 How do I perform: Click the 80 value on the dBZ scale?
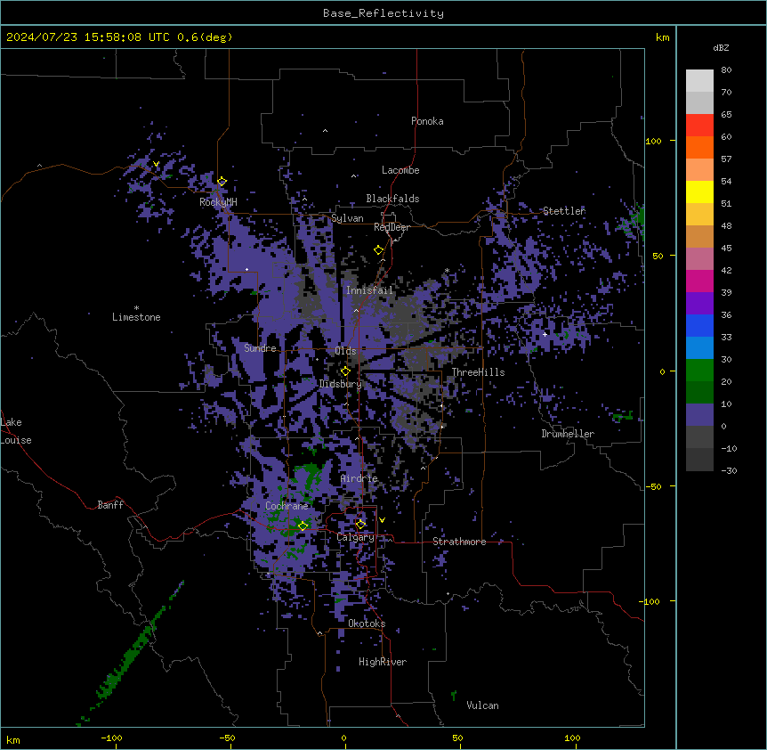click(x=726, y=70)
